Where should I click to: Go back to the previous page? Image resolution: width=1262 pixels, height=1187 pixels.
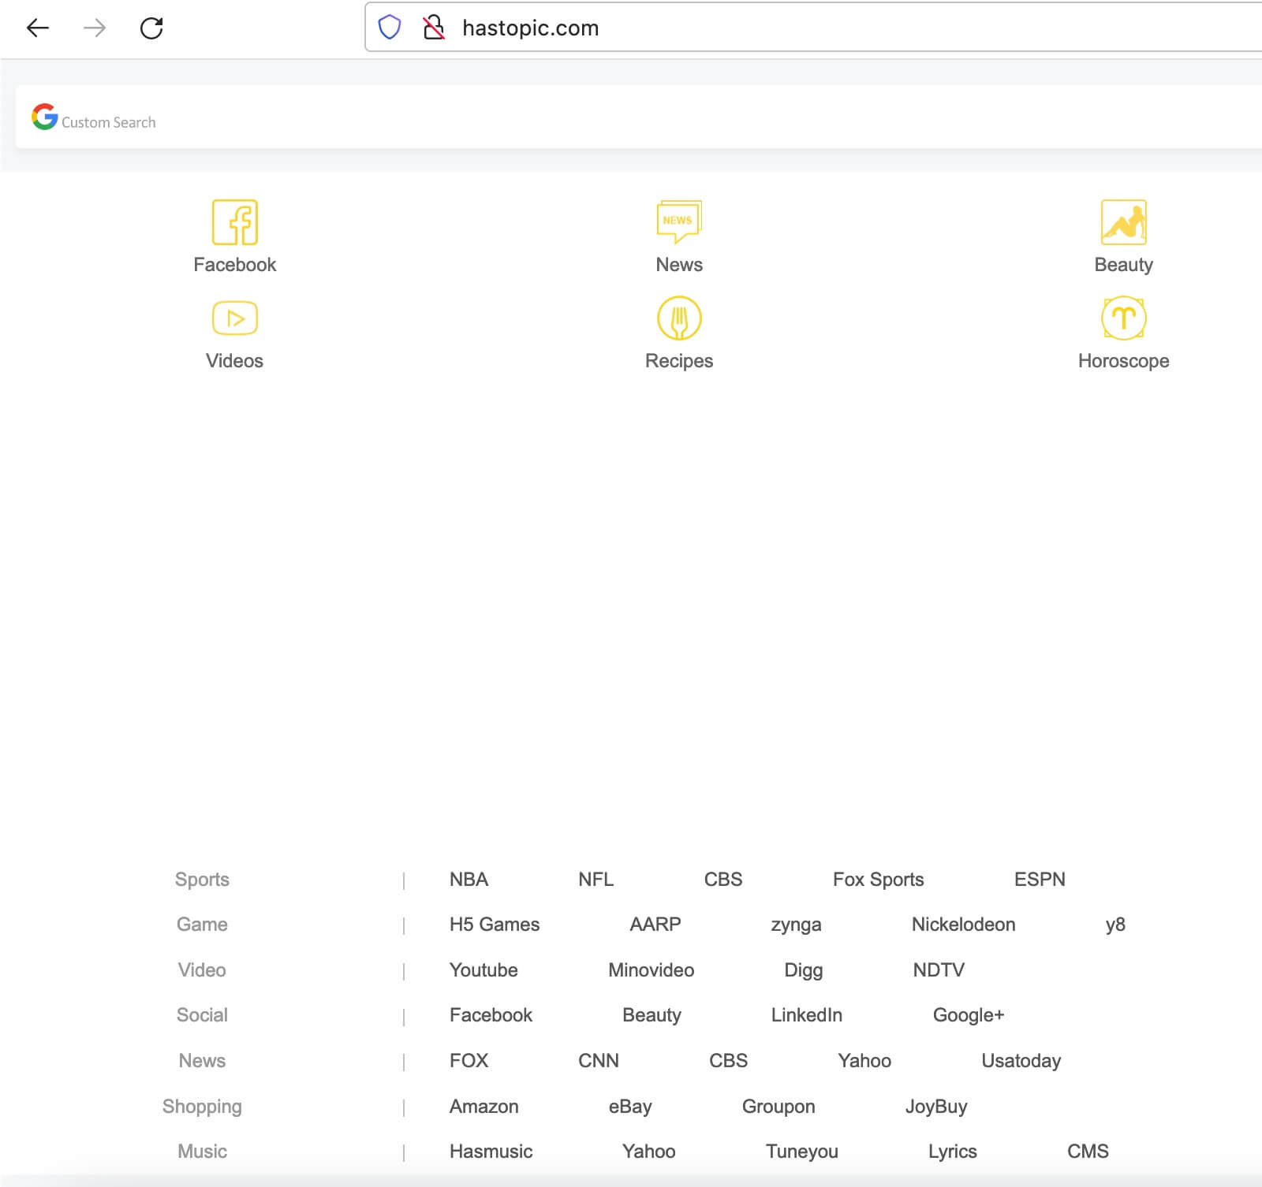click(x=36, y=28)
